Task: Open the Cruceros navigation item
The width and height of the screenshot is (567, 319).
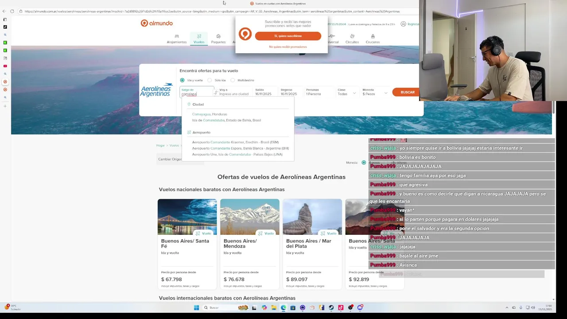Action: (x=373, y=39)
